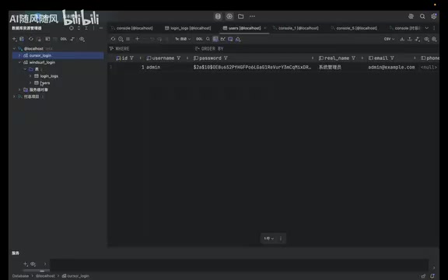Open the more tool windows ellipsis
Screen dimensions: 448x280
coord(252,16)
